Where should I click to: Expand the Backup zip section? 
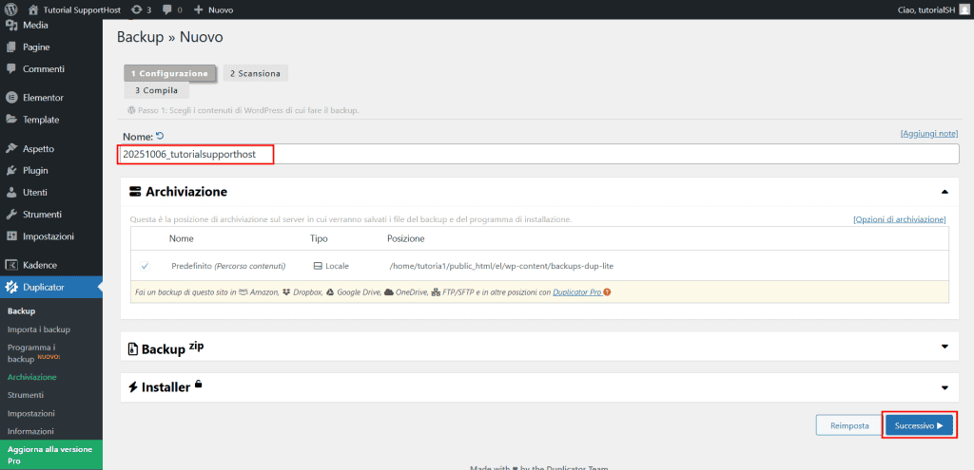945,347
